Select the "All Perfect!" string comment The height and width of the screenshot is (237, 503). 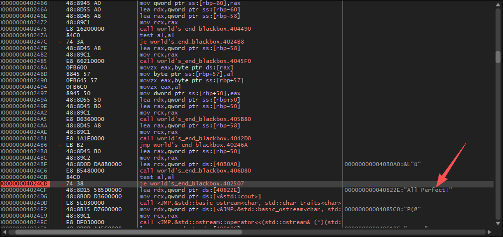coord(398,190)
